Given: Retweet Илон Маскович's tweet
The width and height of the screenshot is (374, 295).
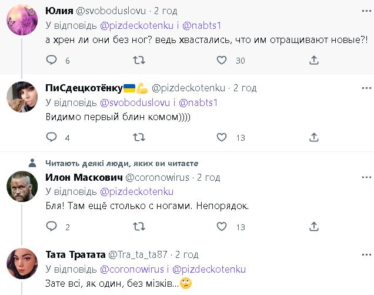Looking at the screenshot, I should coord(139,227).
